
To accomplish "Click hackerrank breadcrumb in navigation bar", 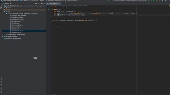I will click(59, 1).
